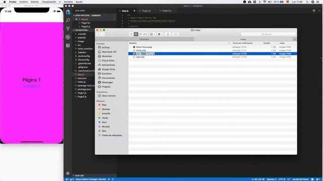Click the Finder share button
This screenshot has height=181, width=323.
pos(168,34)
